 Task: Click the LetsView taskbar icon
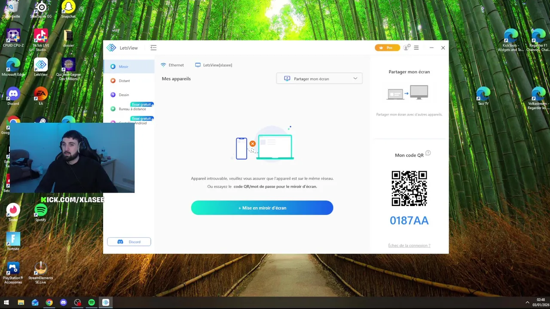pos(106,303)
